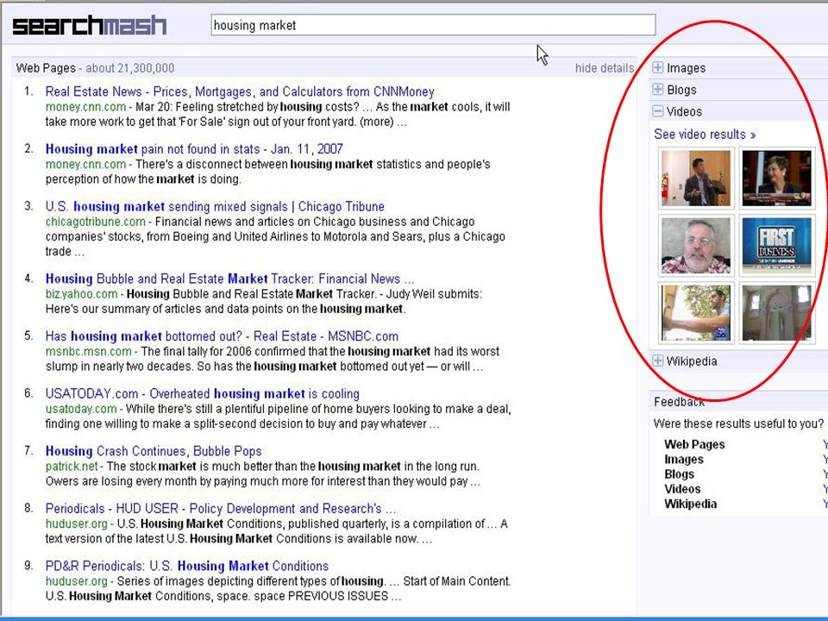Click the usatoday.com URL text

[81, 409]
